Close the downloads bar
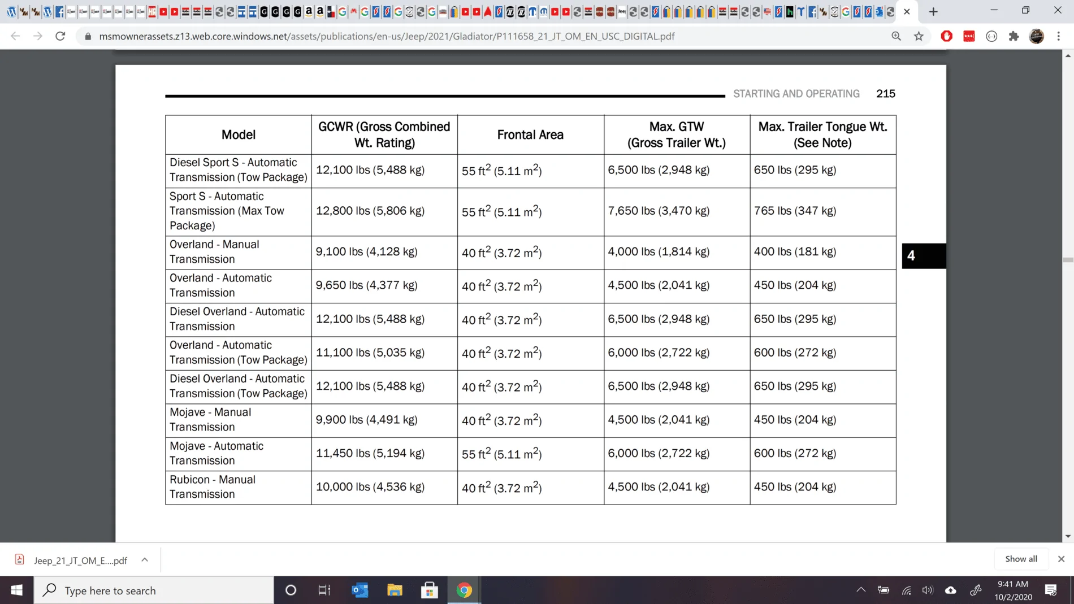This screenshot has width=1074, height=604. point(1061,559)
